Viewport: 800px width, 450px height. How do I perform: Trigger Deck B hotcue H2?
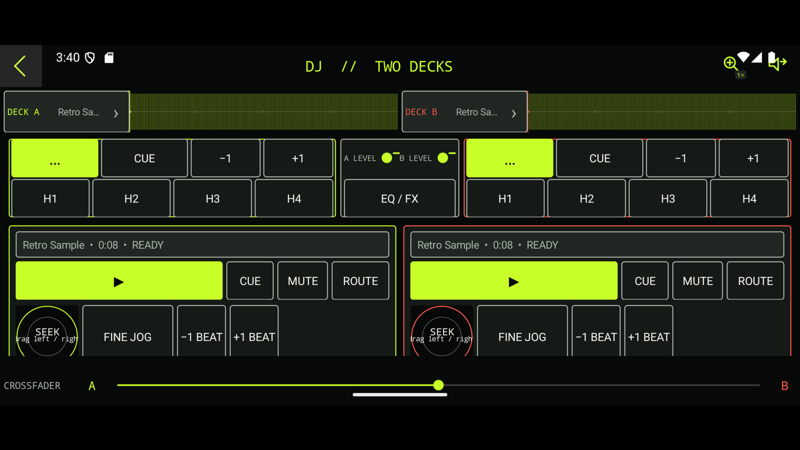coord(587,198)
